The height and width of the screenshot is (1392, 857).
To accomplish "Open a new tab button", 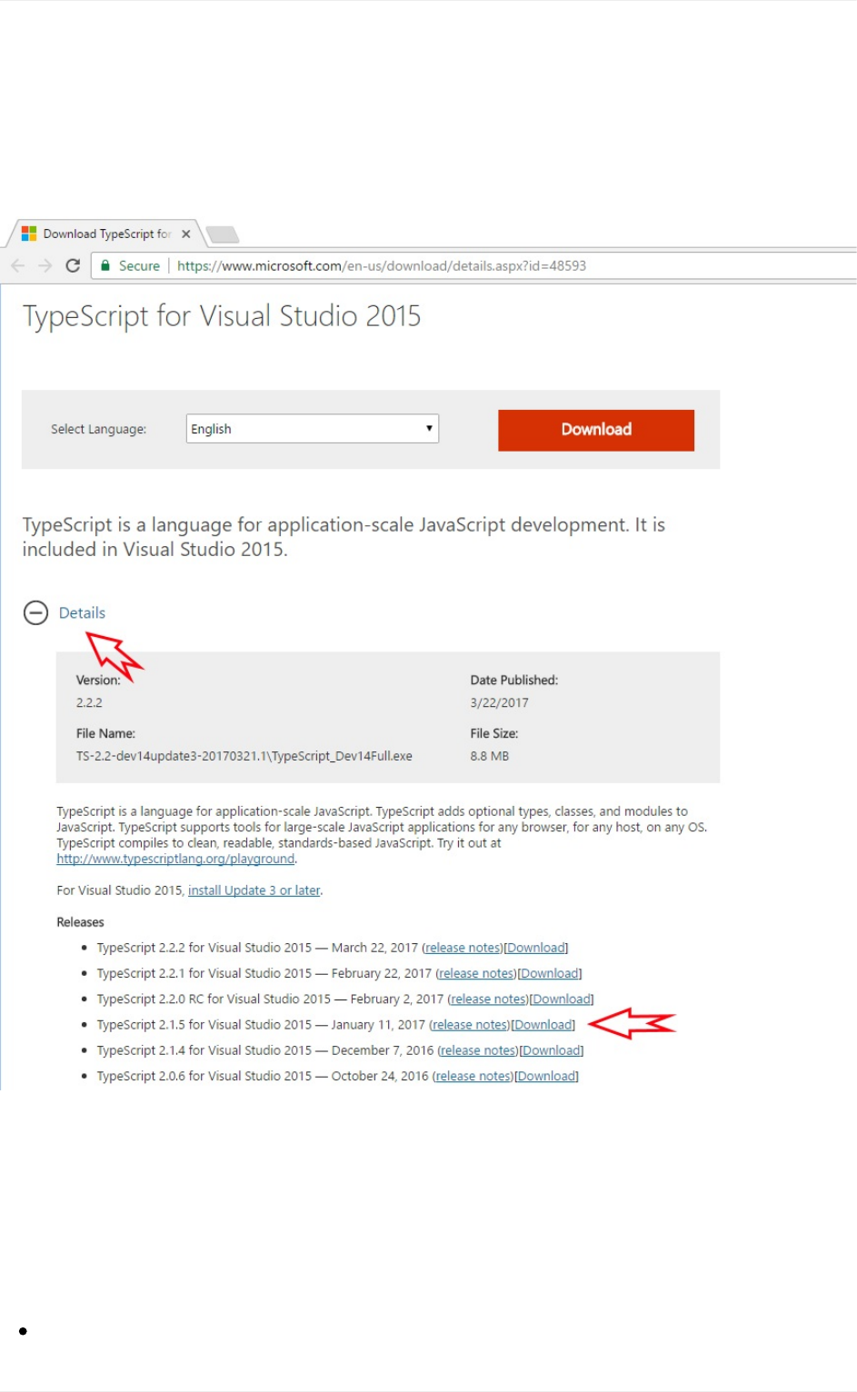I will pyautogui.click(x=223, y=234).
